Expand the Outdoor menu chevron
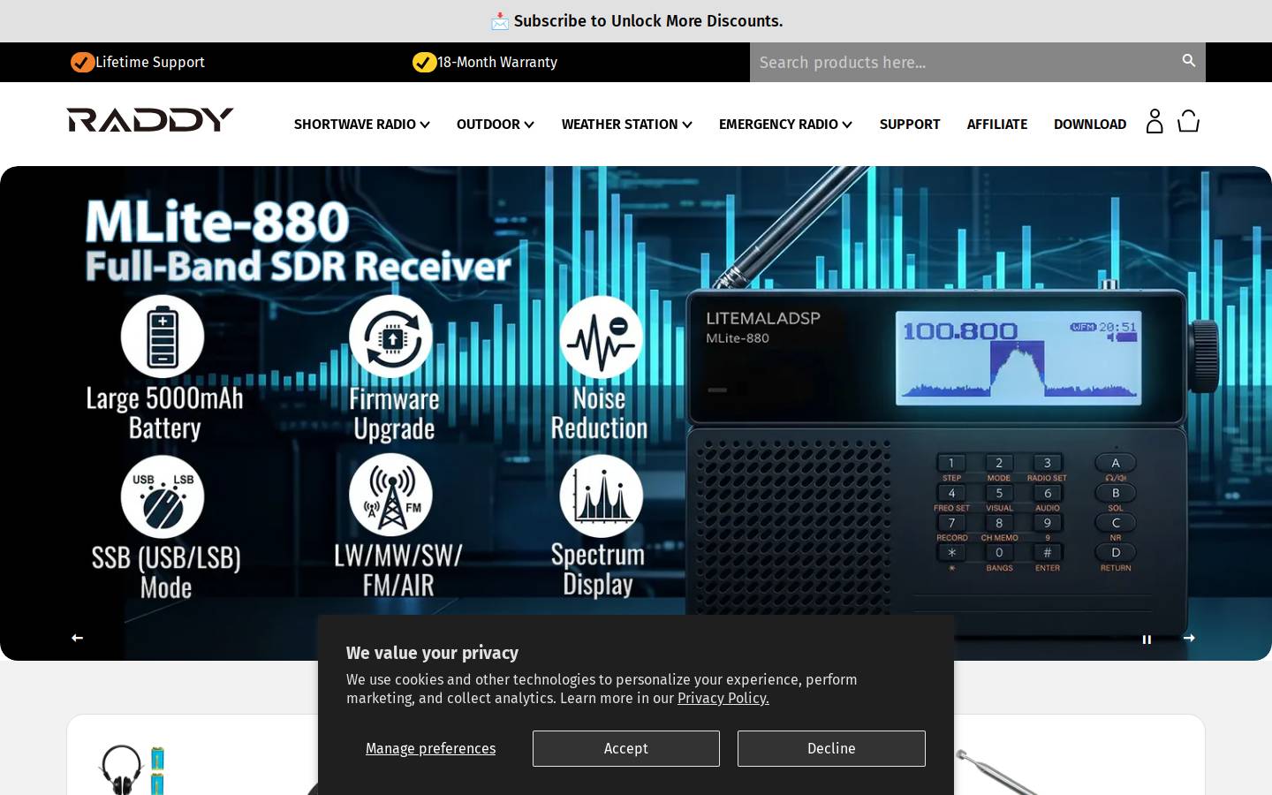1272x795 pixels. click(x=529, y=125)
